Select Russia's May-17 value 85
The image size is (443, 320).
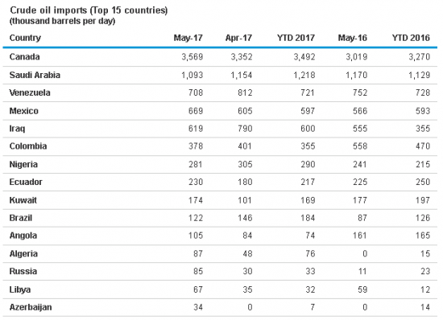coord(198,271)
